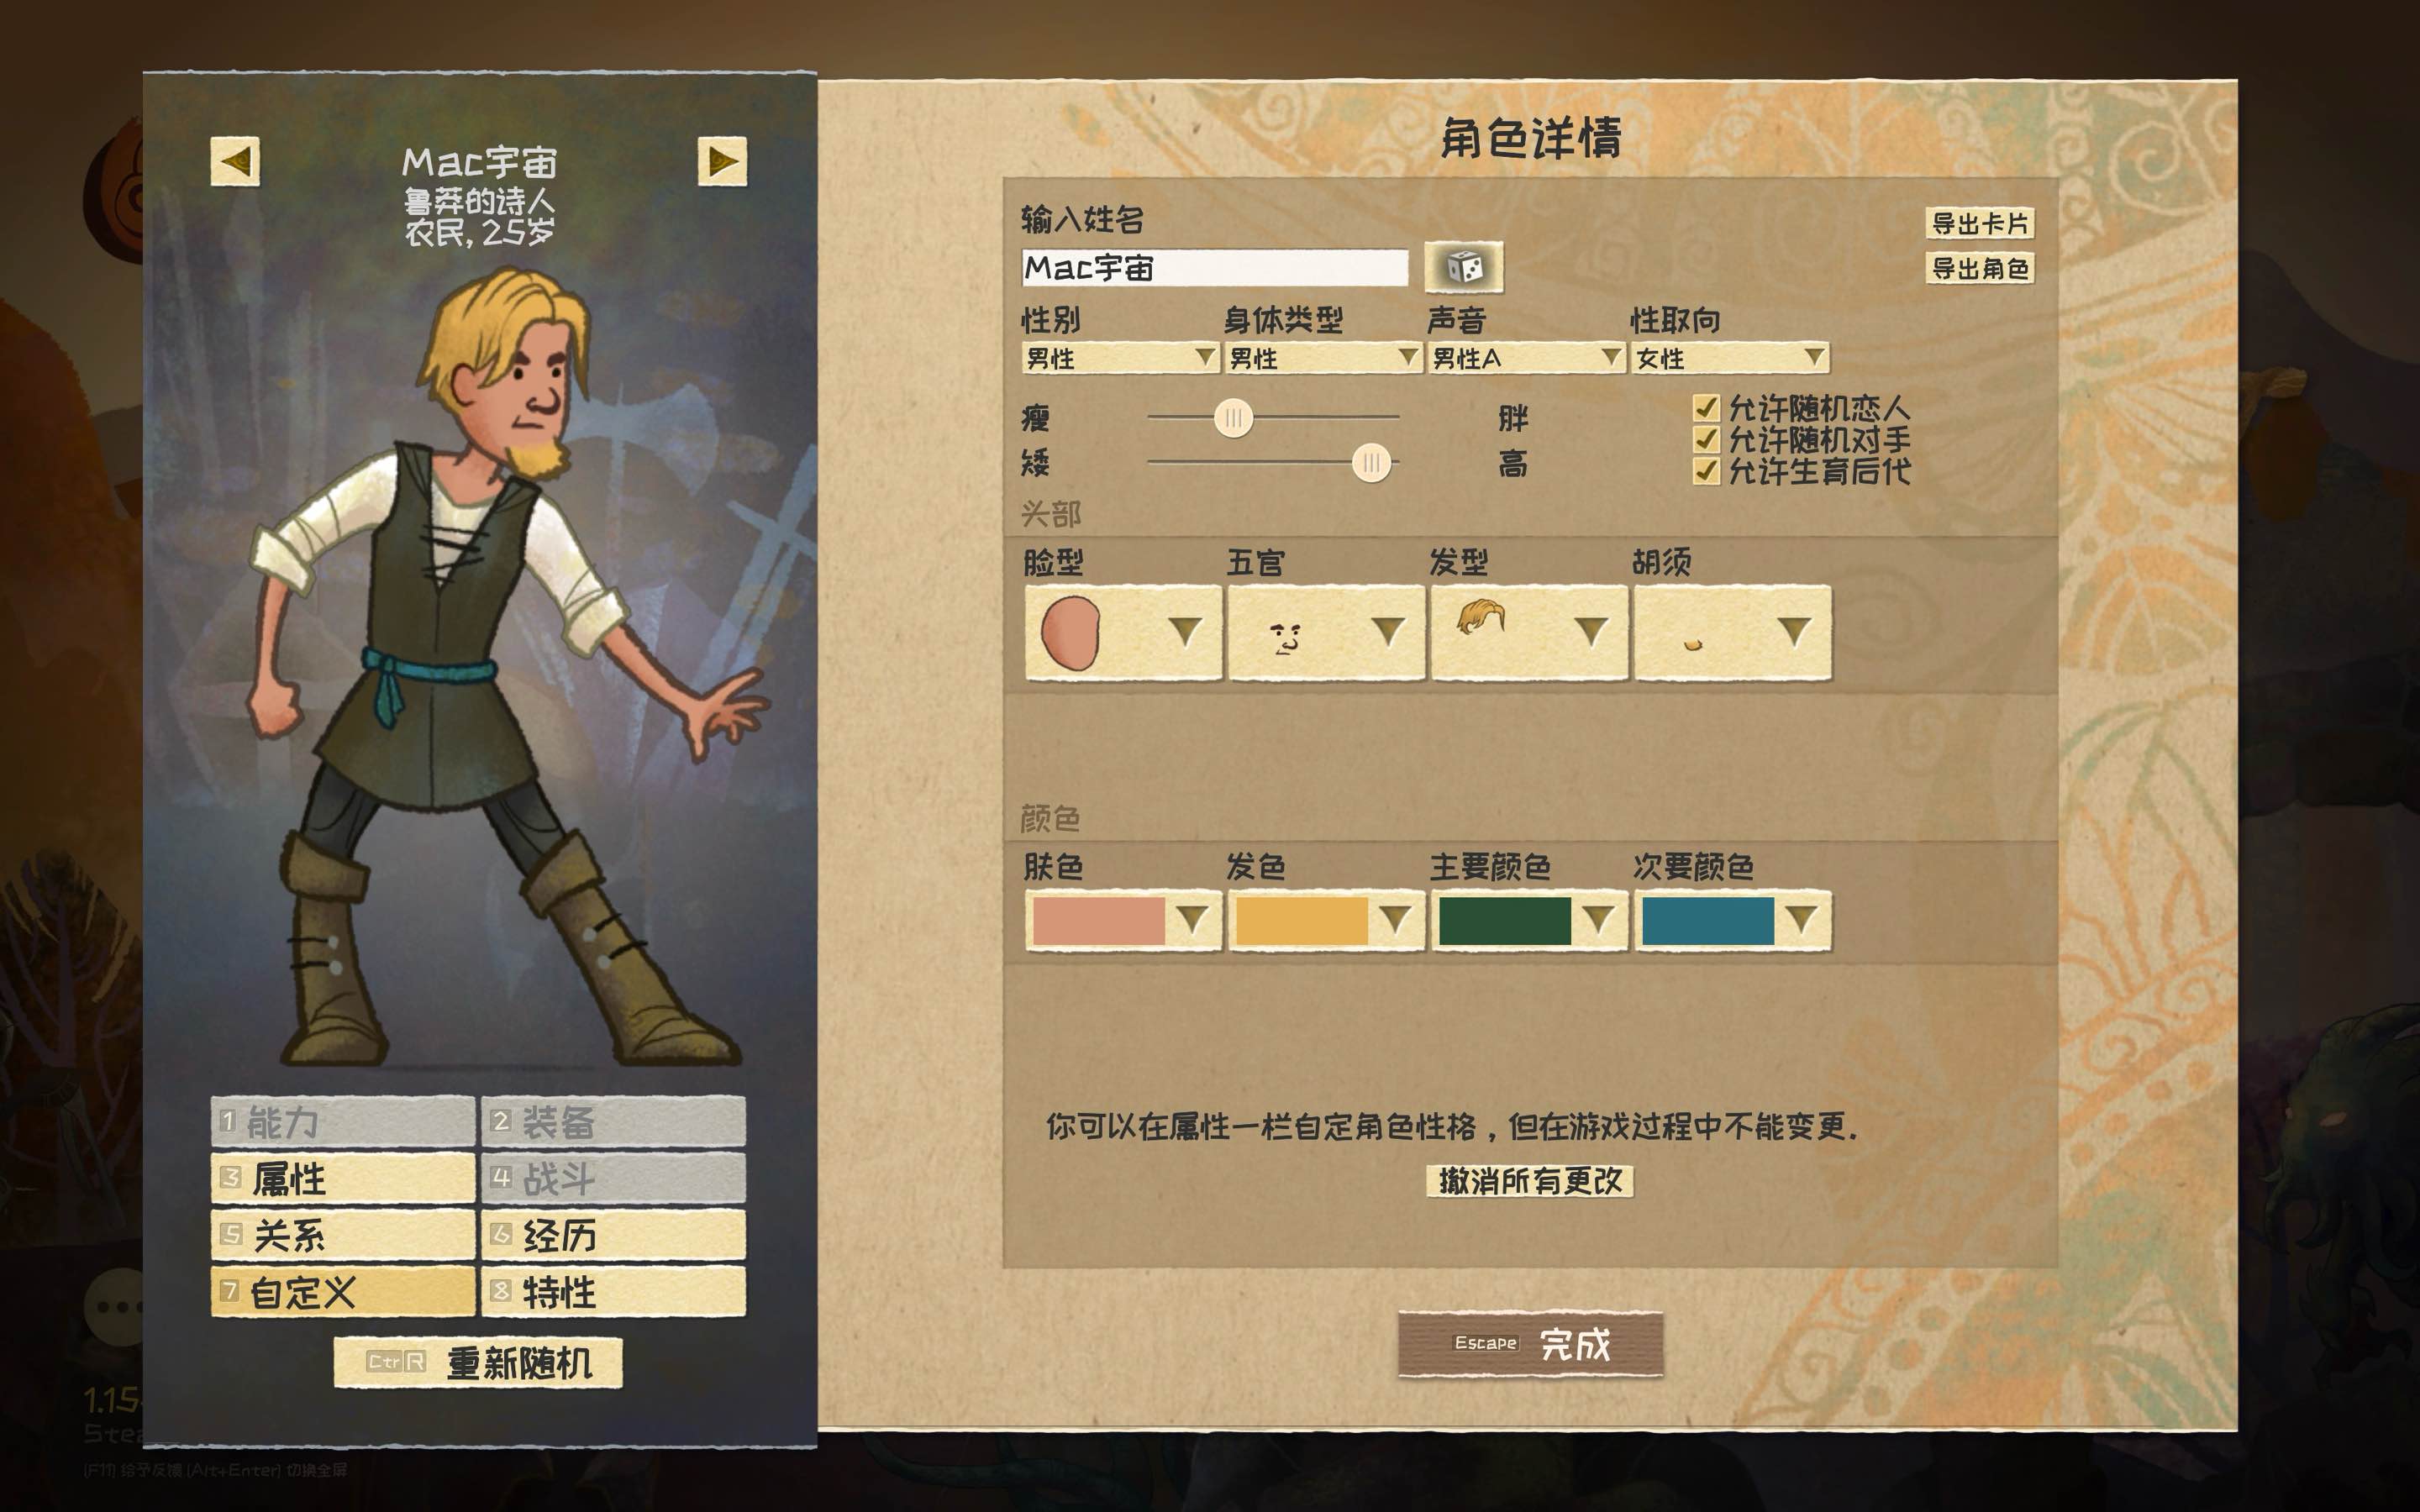Click the 撤消所有更改 undo changes button
This screenshot has width=2420, height=1512.
[1530, 1181]
